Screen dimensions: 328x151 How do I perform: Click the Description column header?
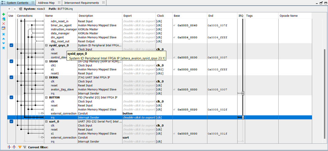tap(100, 16)
